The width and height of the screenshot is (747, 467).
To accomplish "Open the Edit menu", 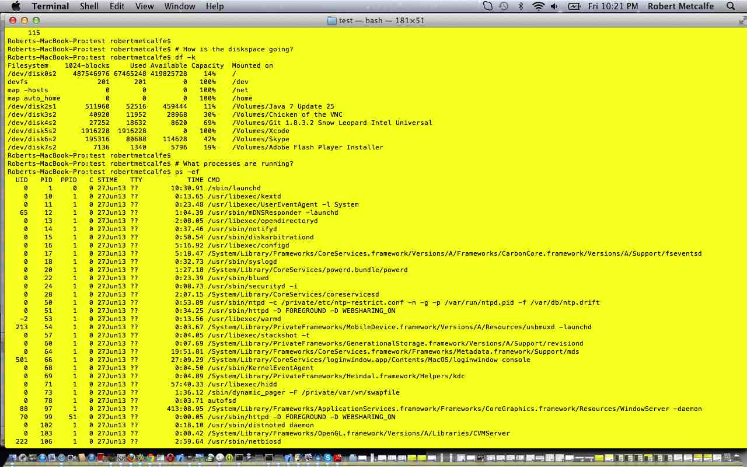I will click(117, 6).
